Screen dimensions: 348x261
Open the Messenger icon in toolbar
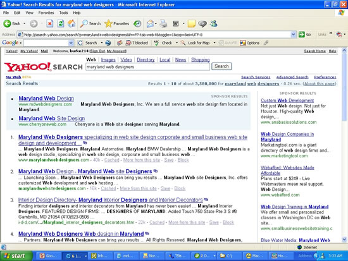214,23
